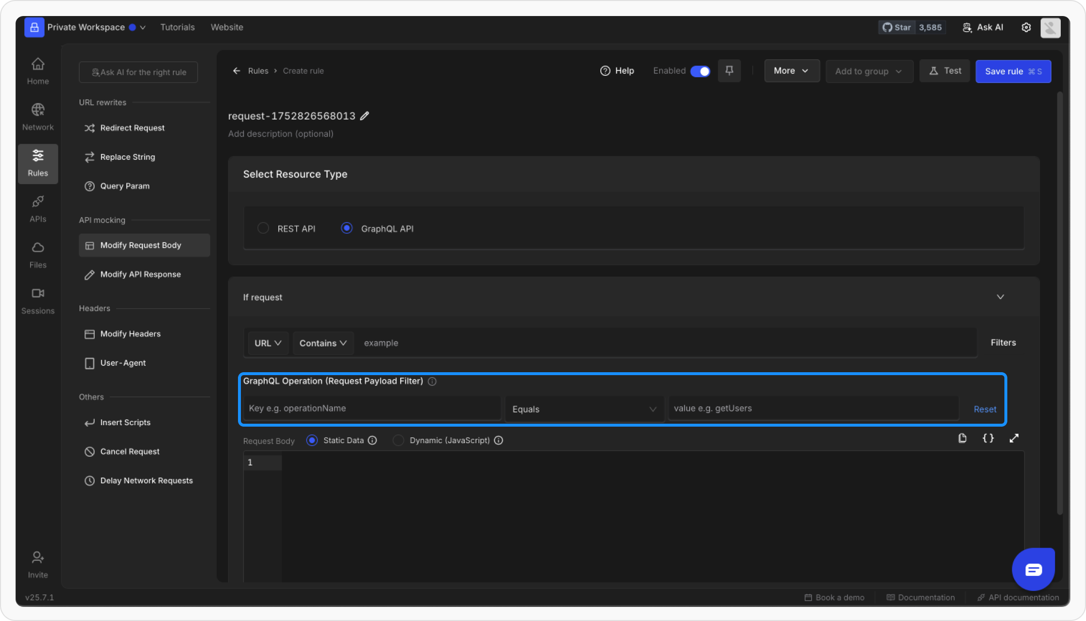1086x621 pixels.
Task: Click the operationName key input field
Action: (x=372, y=408)
